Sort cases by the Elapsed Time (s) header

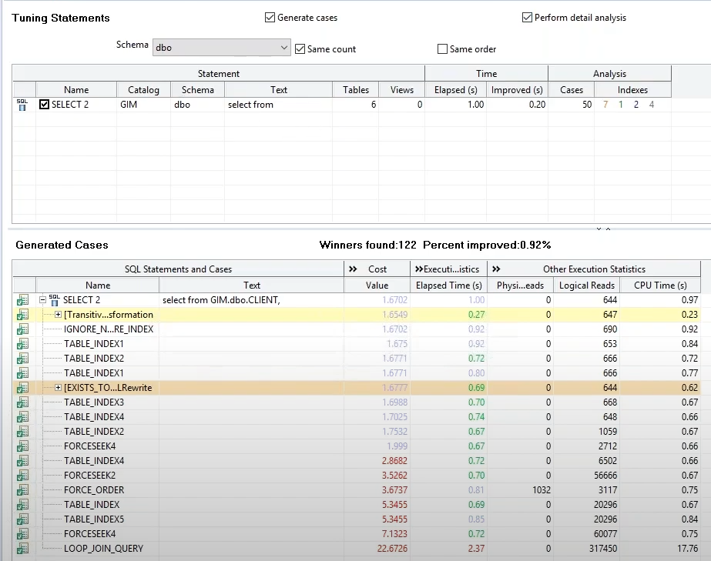point(449,286)
